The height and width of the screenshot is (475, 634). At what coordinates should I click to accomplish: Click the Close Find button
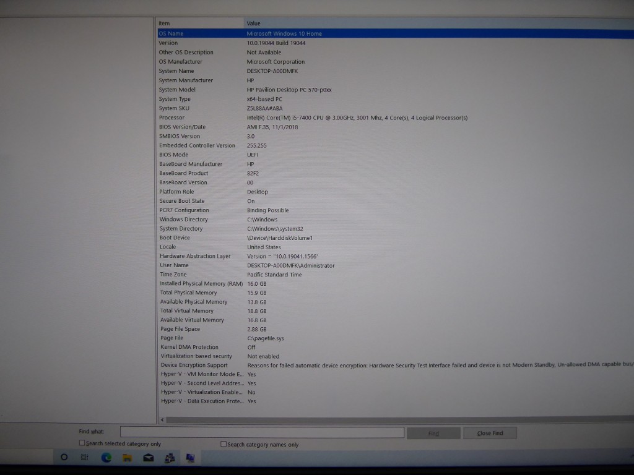coord(490,433)
